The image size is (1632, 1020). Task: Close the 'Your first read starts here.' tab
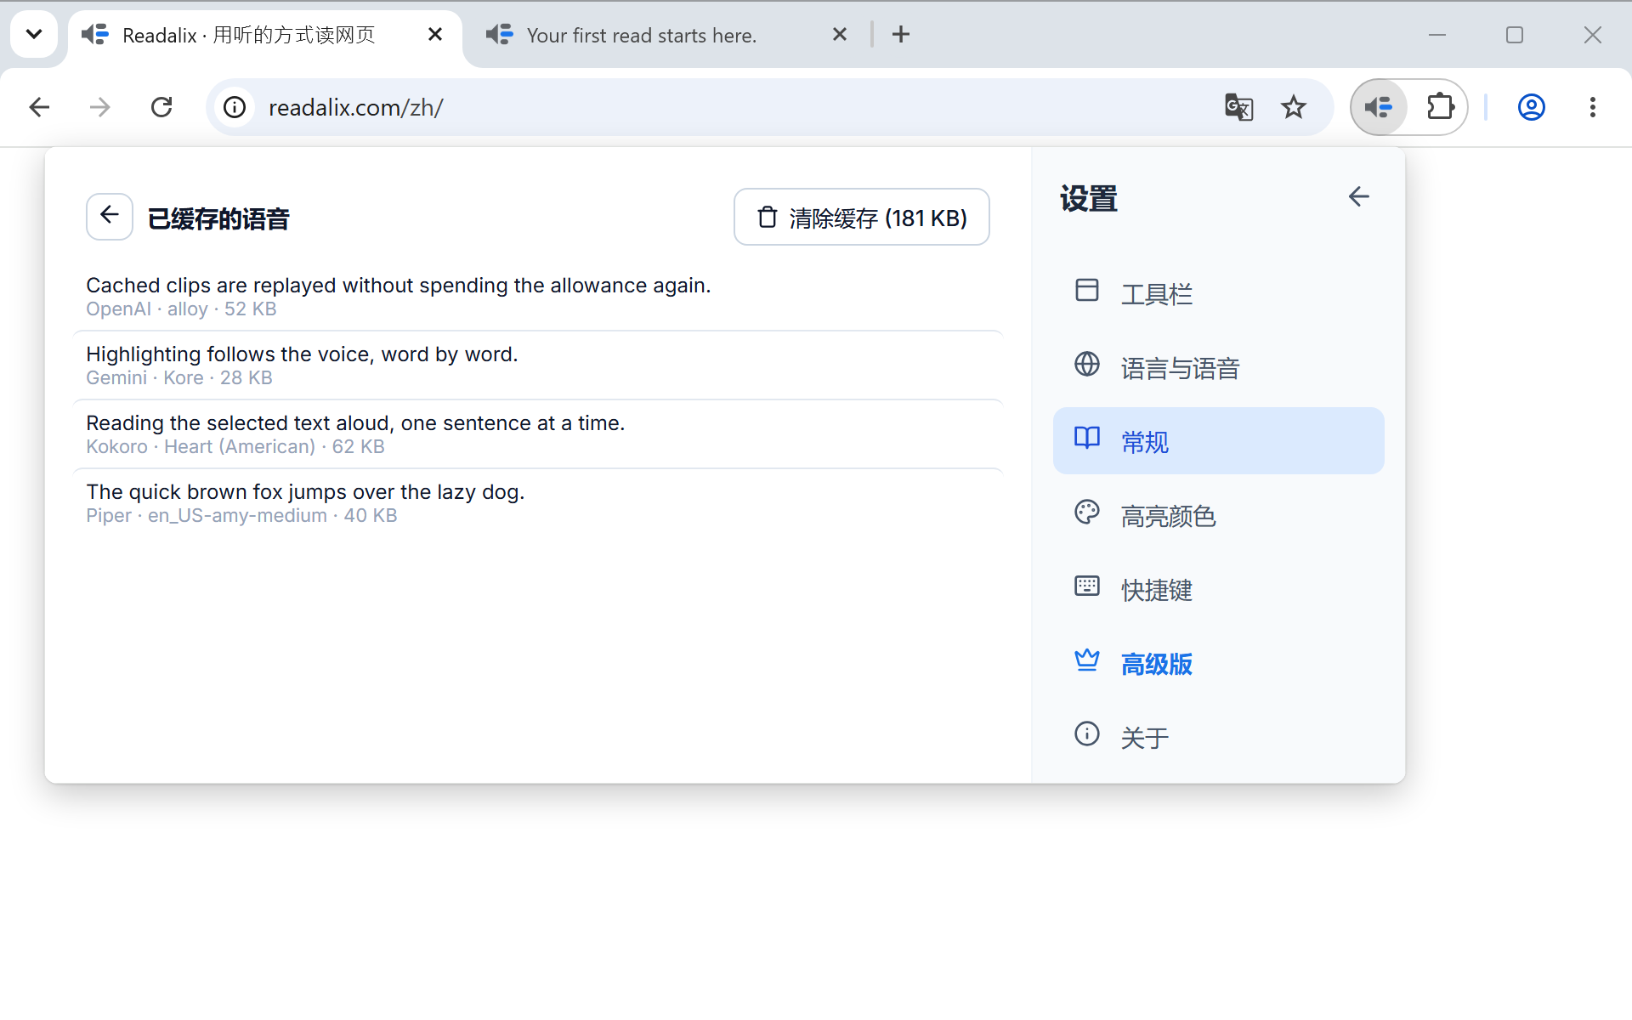(840, 35)
